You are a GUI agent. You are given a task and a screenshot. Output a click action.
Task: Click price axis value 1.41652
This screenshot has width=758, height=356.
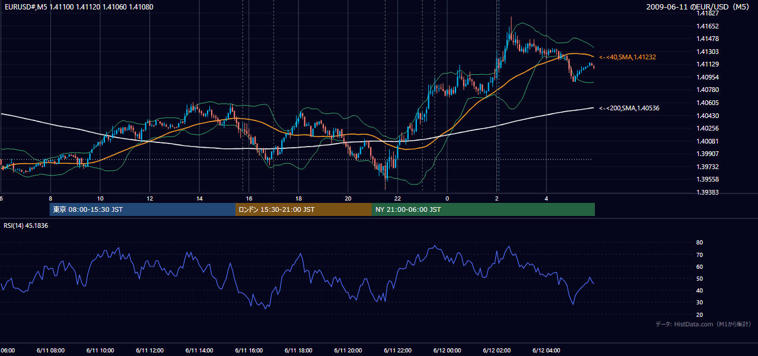click(x=708, y=26)
